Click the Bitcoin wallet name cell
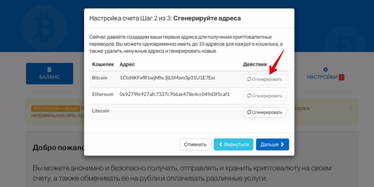This screenshot has width=374, height=187. coord(100,78)
